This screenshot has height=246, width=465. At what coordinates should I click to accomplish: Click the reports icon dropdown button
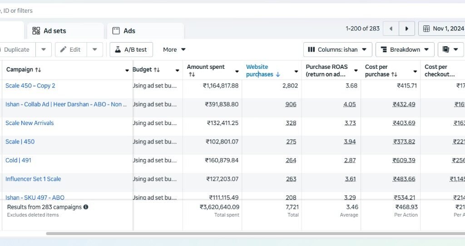450,49
